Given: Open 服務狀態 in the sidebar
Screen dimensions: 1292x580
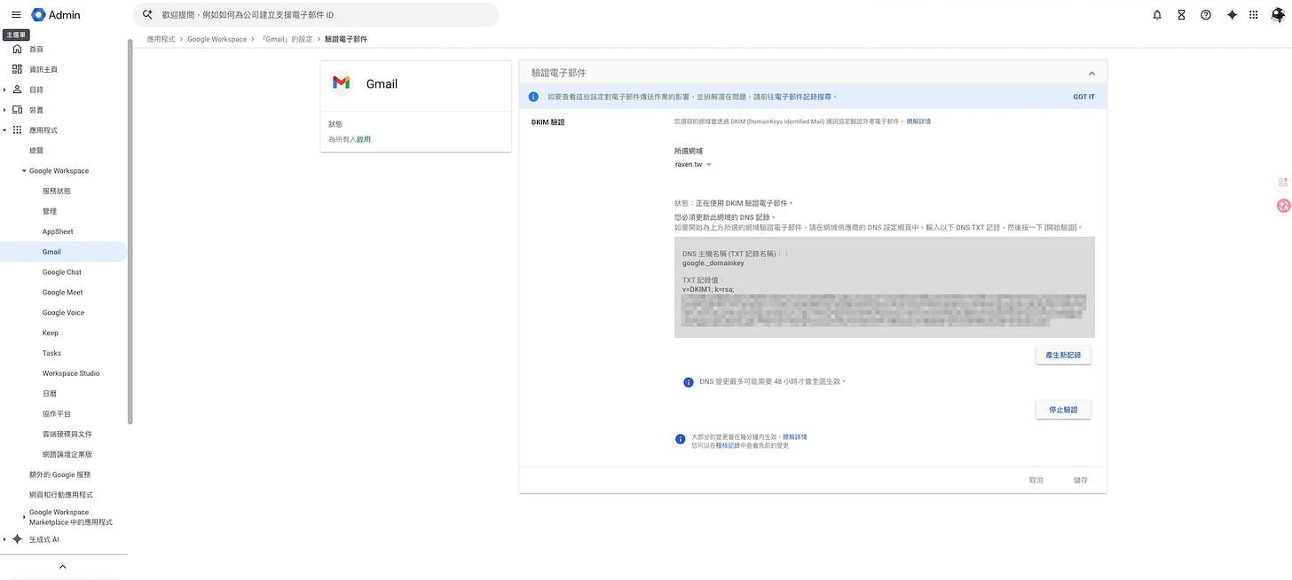Looking at the screenshot, I should coord(56,191).
